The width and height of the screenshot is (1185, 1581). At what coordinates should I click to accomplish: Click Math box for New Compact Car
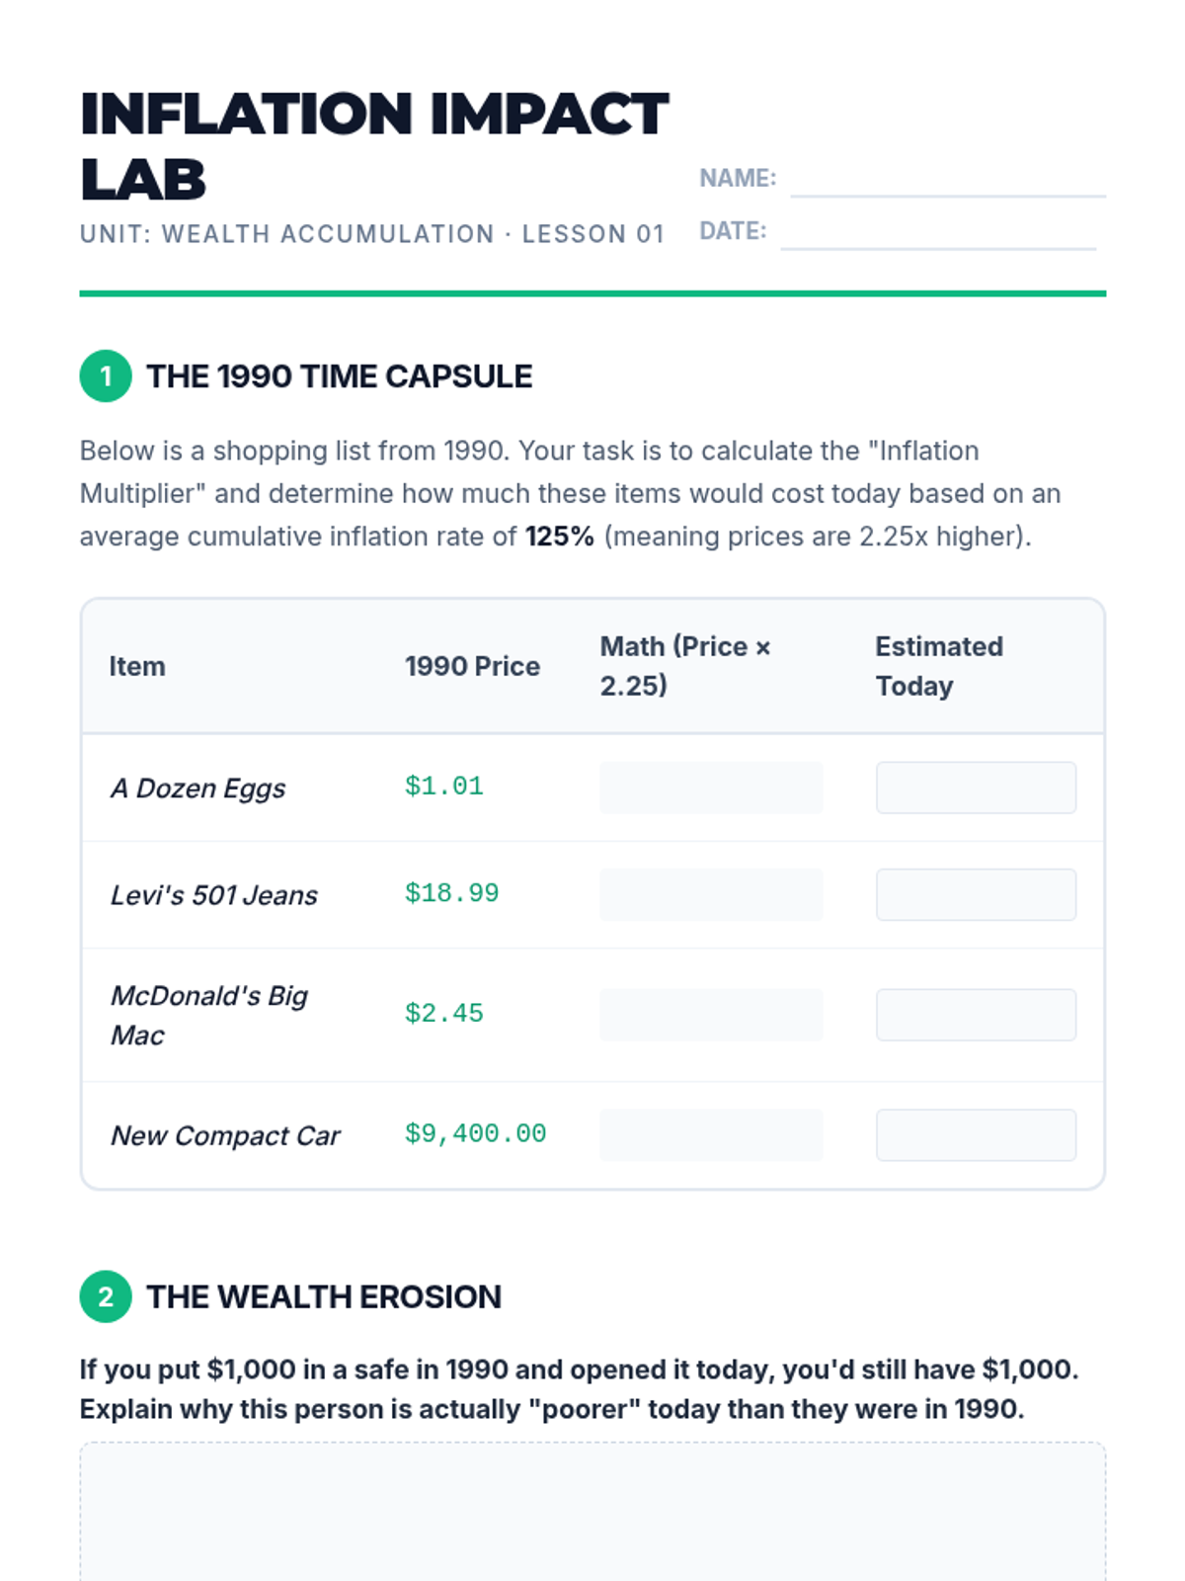coord(711,1134)
